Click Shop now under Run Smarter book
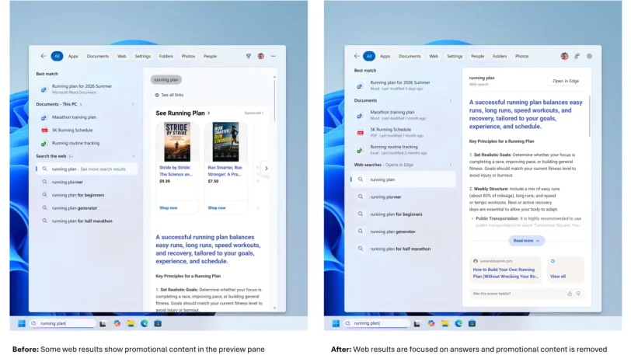 [217, 207]
